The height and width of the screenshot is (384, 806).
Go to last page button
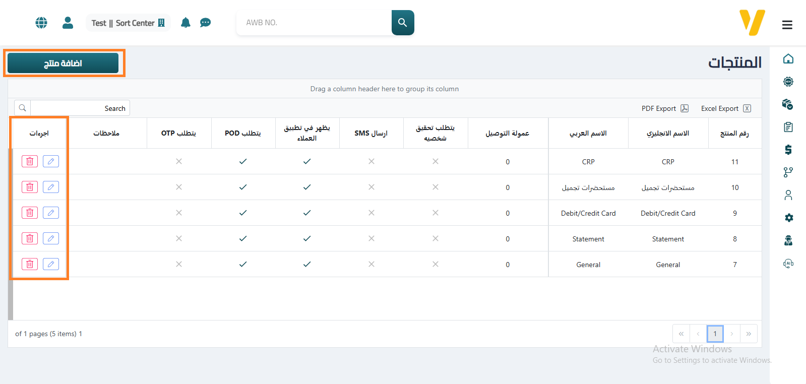tap(749, 334)
